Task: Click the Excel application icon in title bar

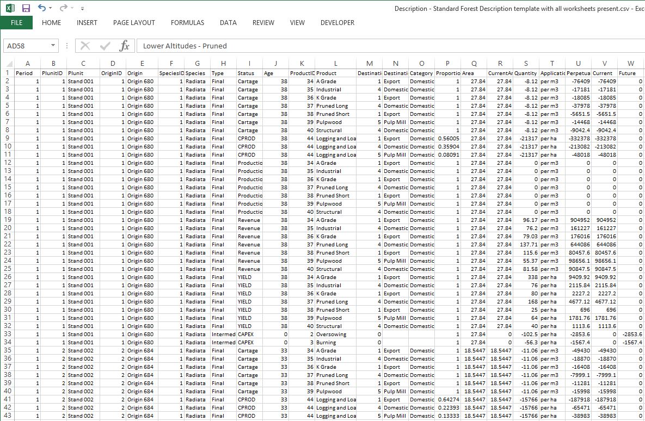Action: [x=10, y=8]
